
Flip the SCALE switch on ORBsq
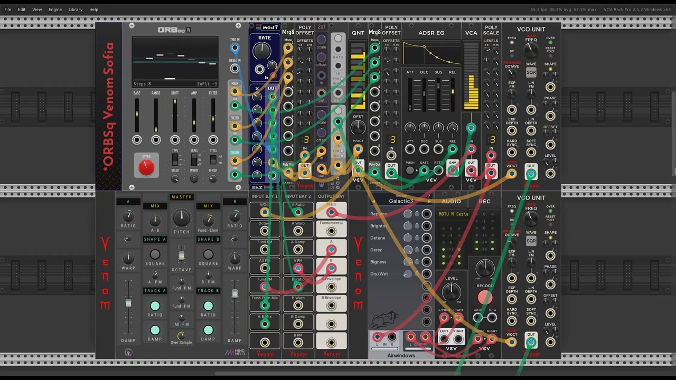194,159
